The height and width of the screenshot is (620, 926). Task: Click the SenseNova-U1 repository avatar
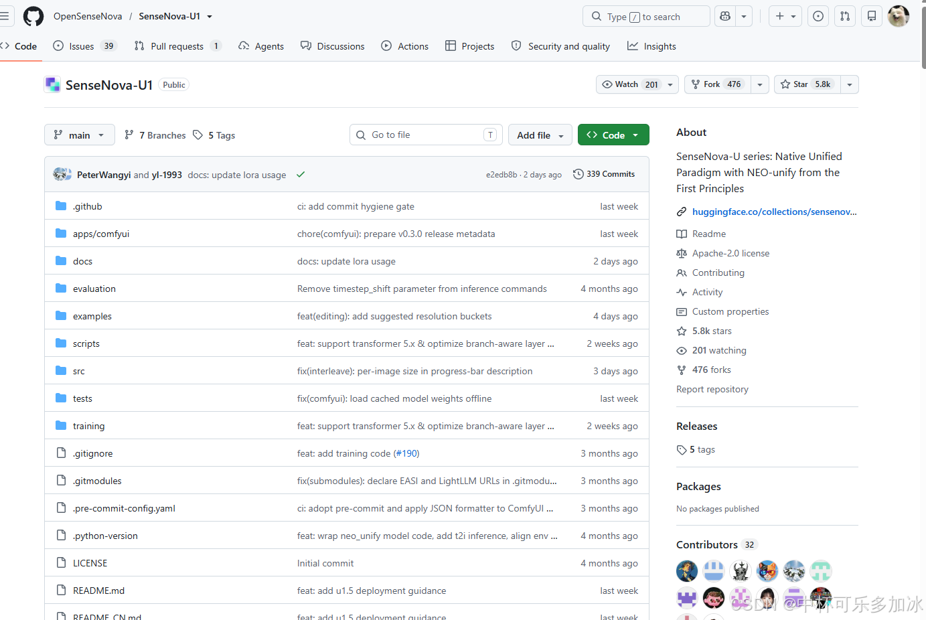52,84
